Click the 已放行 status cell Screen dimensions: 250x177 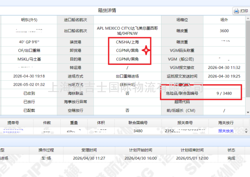point(29,102)
